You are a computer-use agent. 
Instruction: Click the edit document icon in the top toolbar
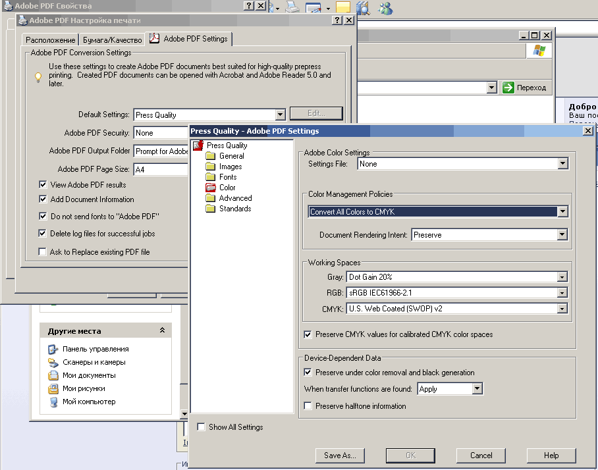pos(313,8)
